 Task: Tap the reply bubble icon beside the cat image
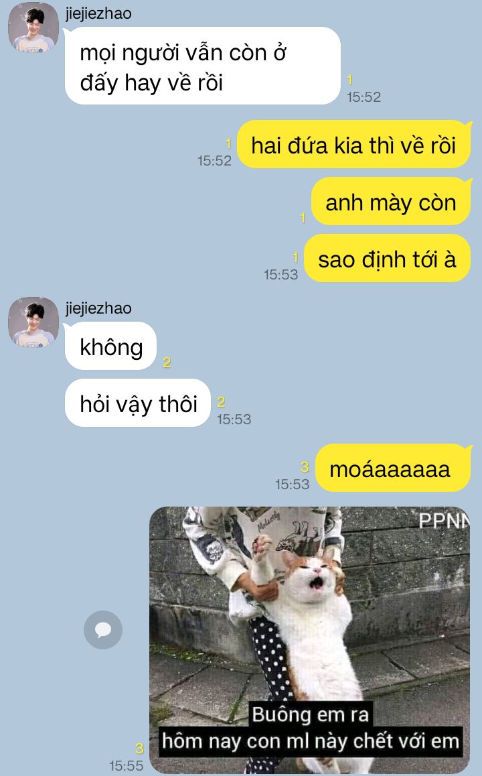pyautogui.click(x=103, y=629)
